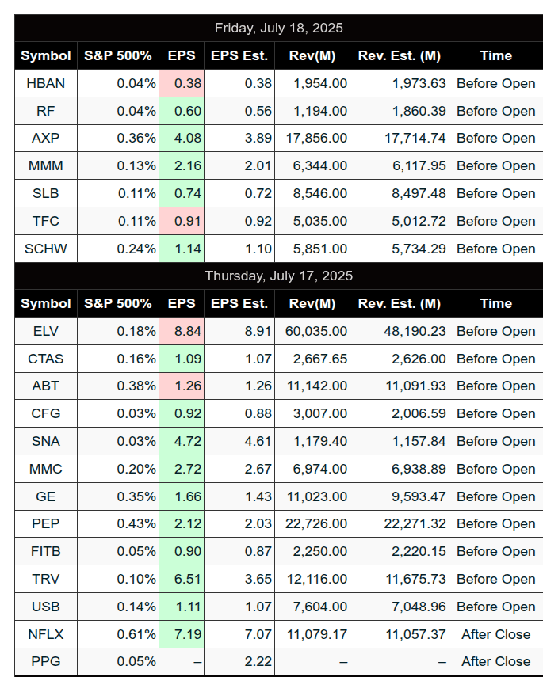This screenshot has height=677, width=543.
Task: Click NFLX After Close time cell
Action: point(496,634)
